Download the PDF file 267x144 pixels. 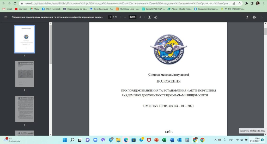[247, 17]
